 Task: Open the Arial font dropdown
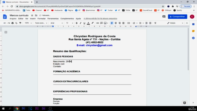pos(57,23)
